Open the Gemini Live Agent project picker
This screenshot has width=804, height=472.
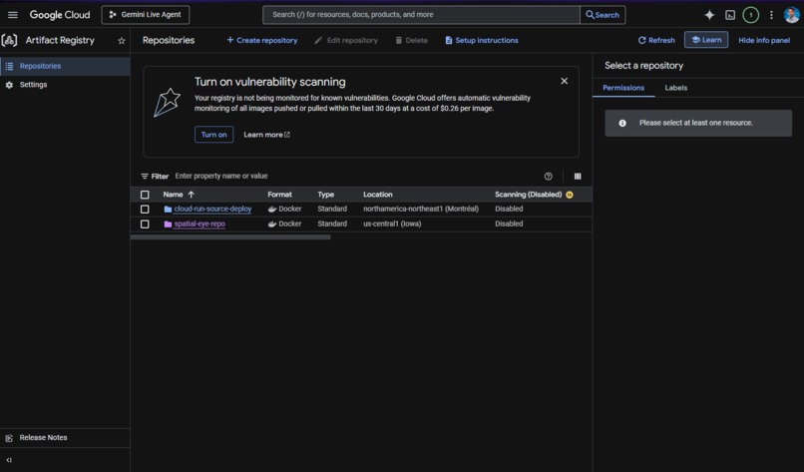(x=146, y=15)
